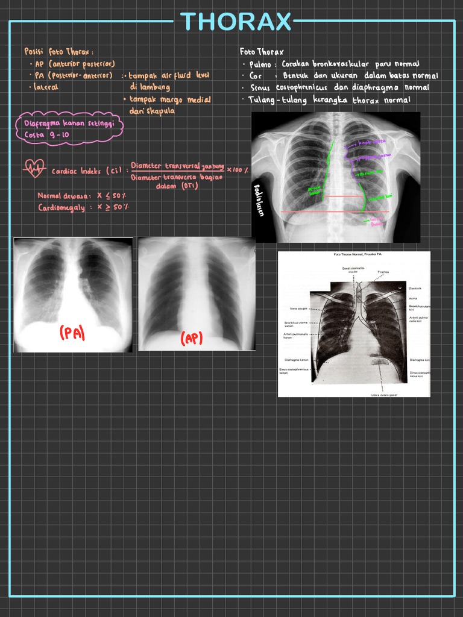The width and height of the screenshot is (463, 617).
Task: Click the heartbeat heart doodle icon
Action: pyautogui.click(x=34, y=168)
